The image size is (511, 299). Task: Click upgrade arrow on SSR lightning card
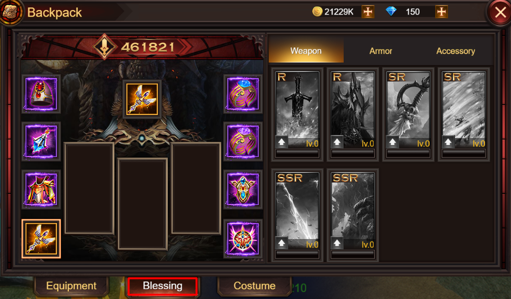click(x=282, y=243)
